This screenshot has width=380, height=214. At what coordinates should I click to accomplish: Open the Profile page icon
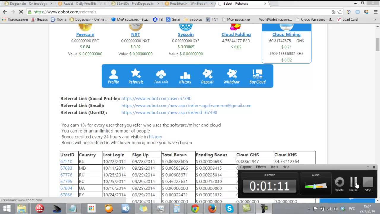(113, 76)
